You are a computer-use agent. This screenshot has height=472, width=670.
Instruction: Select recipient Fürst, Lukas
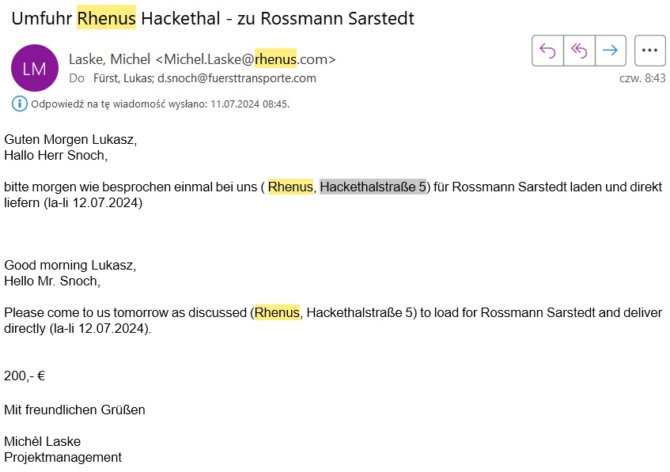click(x=123, y=78)
